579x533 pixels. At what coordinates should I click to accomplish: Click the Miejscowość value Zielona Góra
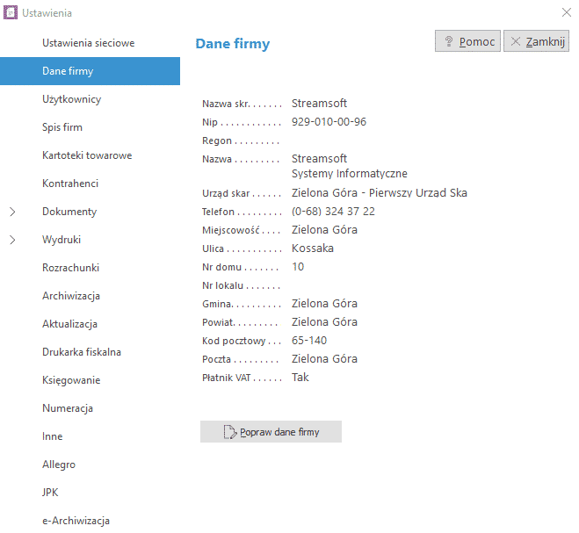click(x=324, y=230)
